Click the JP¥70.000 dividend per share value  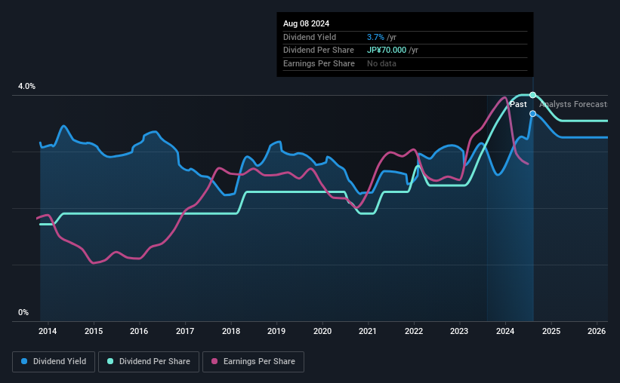pyautogui.click(x=387, y=51)
